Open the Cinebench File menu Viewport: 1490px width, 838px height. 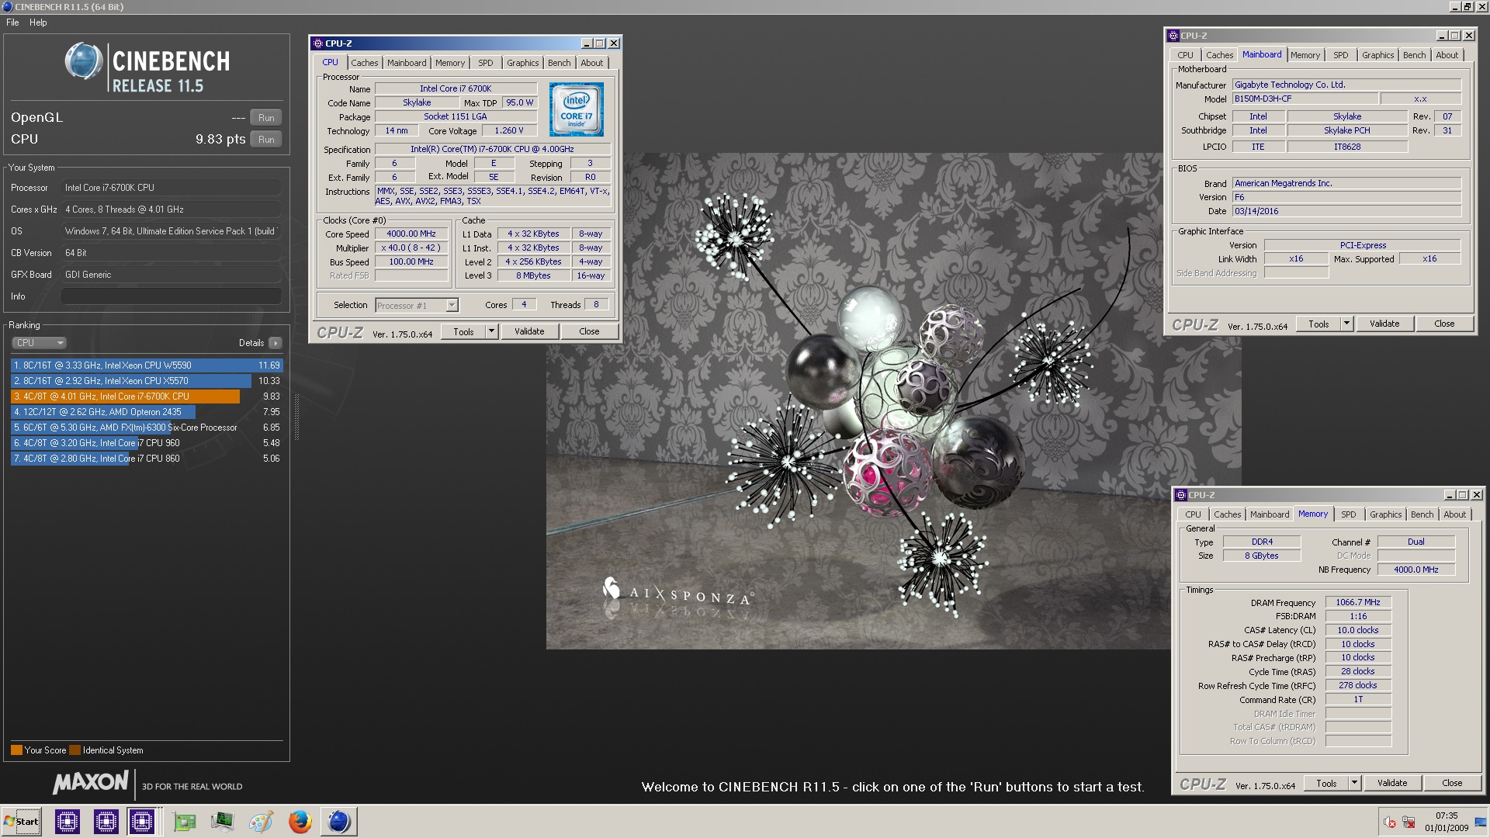click(12, 23)
